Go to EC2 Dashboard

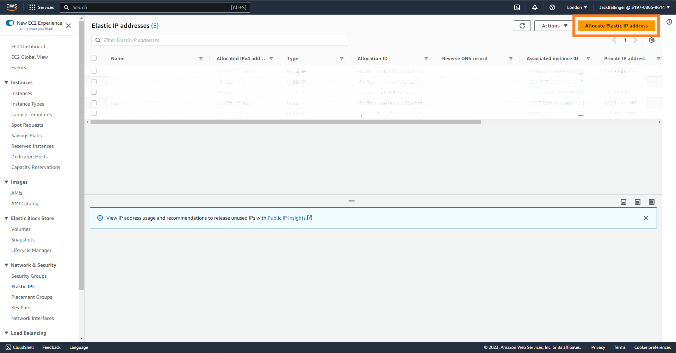coord(28,46)
